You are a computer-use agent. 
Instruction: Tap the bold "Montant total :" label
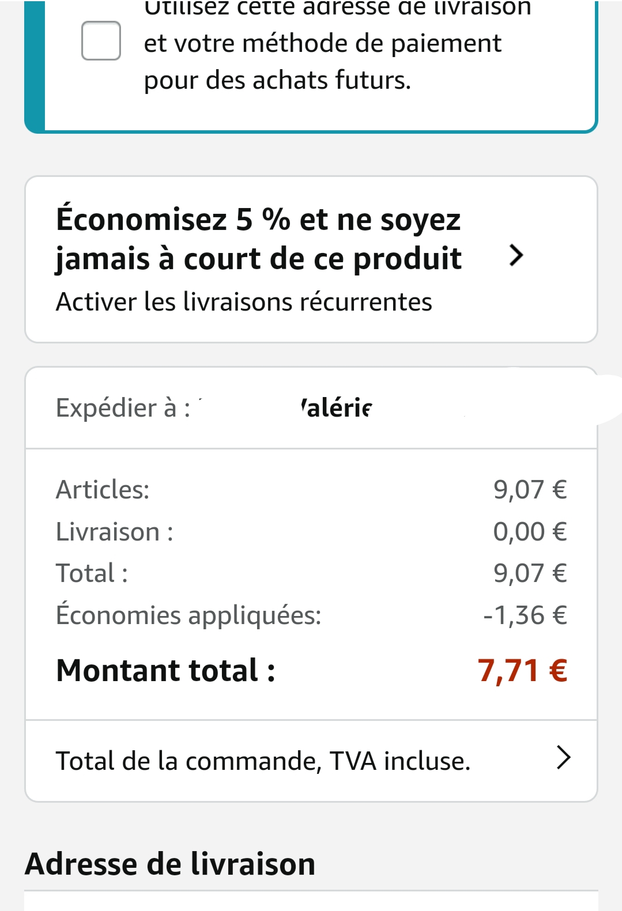[x=165, y=671]
